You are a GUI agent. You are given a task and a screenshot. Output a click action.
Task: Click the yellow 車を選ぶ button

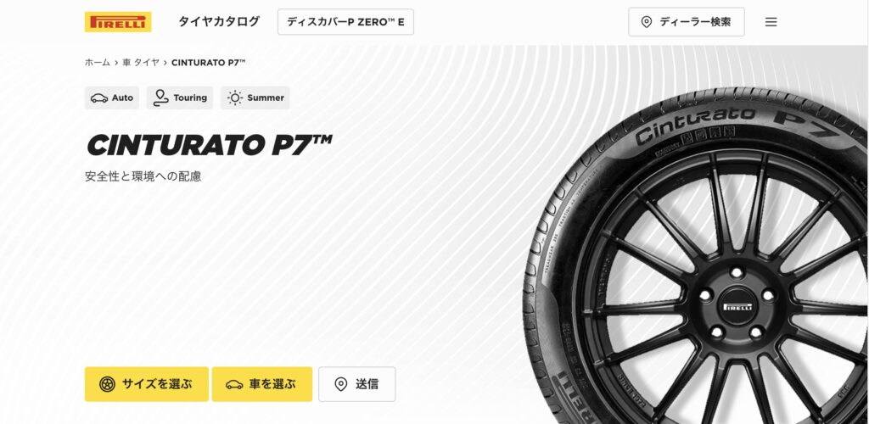tap(262, 384)
